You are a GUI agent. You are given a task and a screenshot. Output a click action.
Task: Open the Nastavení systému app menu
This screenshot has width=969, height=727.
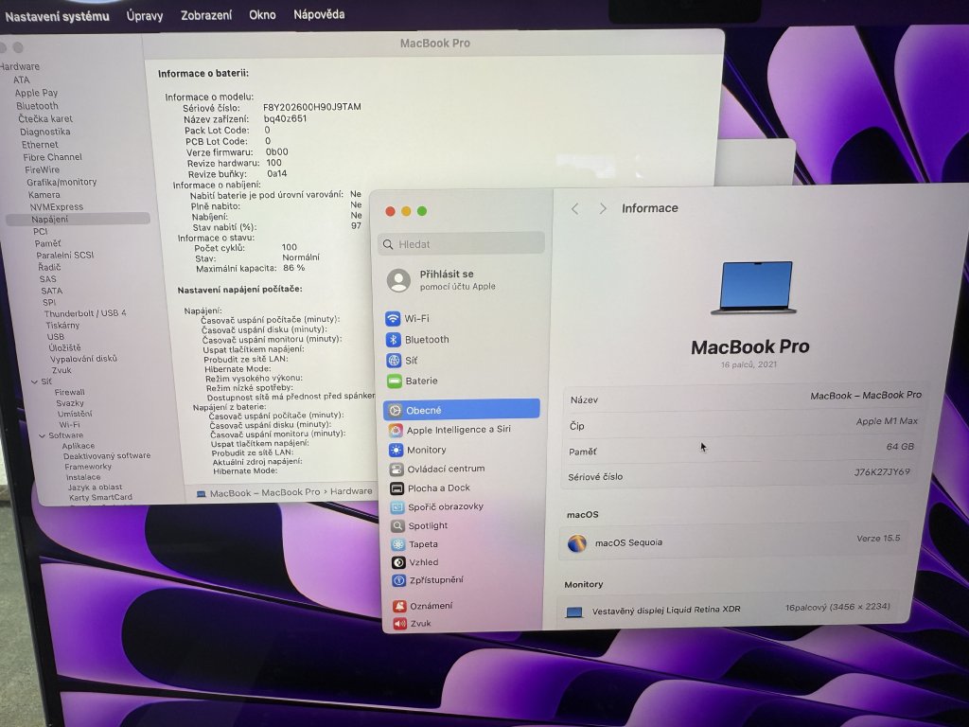[x=57, y=16]
